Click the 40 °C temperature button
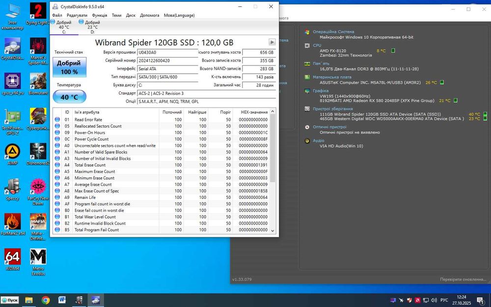This screenshot has height=307, width=491. tap(69, 97)
